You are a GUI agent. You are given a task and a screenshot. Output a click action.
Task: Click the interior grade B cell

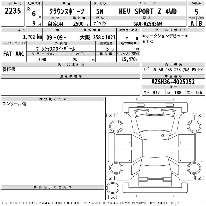pyautogui.click(x=201, y=23)
